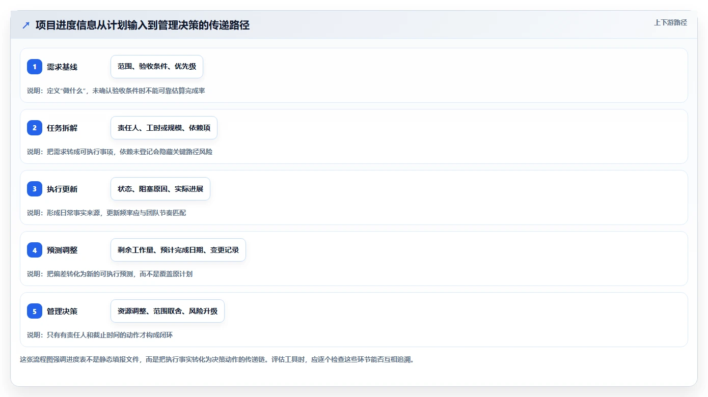Image resolution: width=708 pixels, height=397 pixels.
Task: Select step number badge 4
Action: (35, 250)
